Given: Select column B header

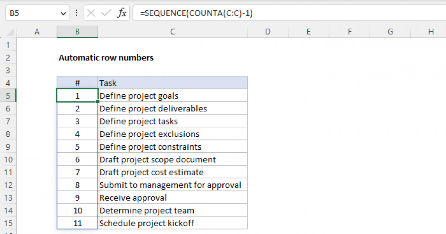Looking at the screenshot, I should [x=77, y=32].
